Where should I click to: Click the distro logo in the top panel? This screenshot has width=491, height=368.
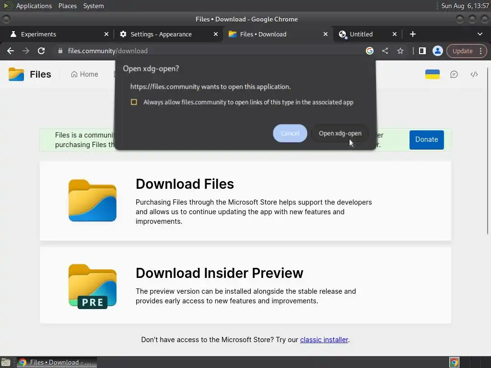8,6
